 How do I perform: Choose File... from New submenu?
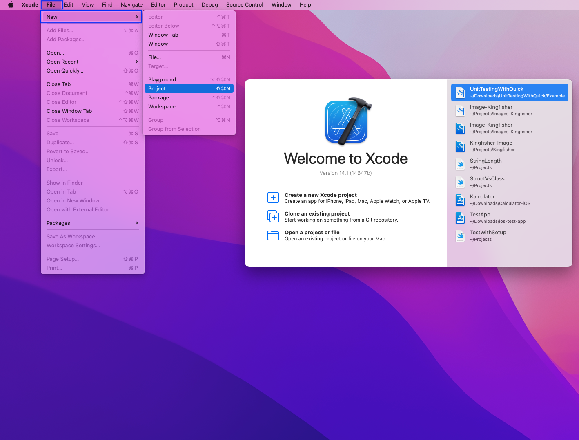(x=189, y=57)
